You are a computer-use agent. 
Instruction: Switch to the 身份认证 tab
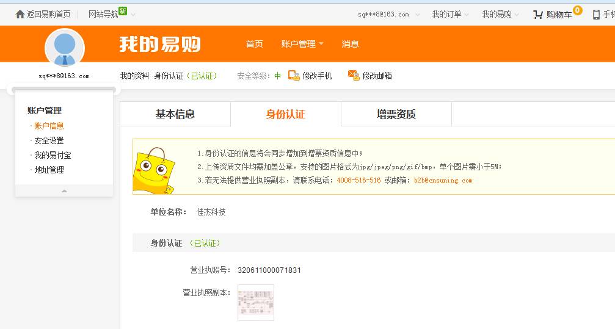286,114
